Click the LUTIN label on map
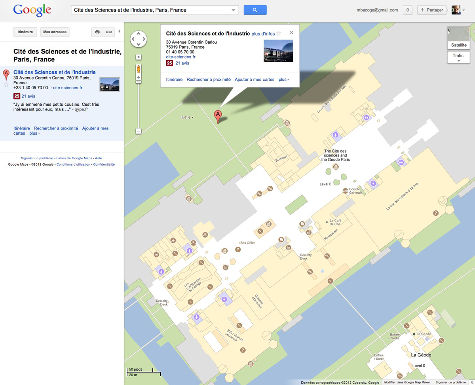Image resolution: width=475 pixels, height=385 pixels. [x=185, y=118]
